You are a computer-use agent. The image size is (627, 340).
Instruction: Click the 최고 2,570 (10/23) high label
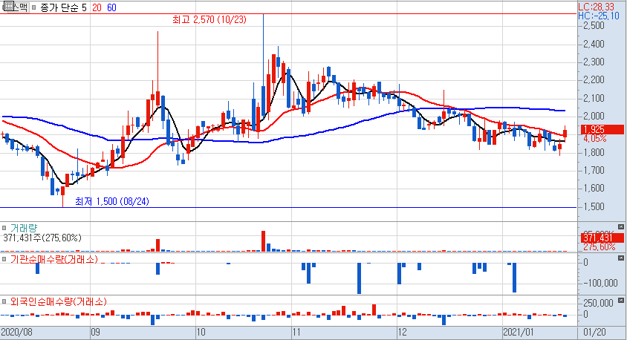pyautogui.click(x=209, y=19)
